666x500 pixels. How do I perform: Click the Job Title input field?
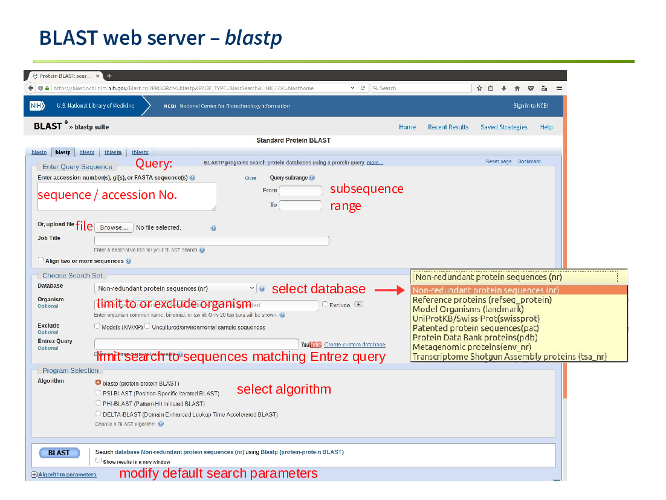click(x=212, y=241)
